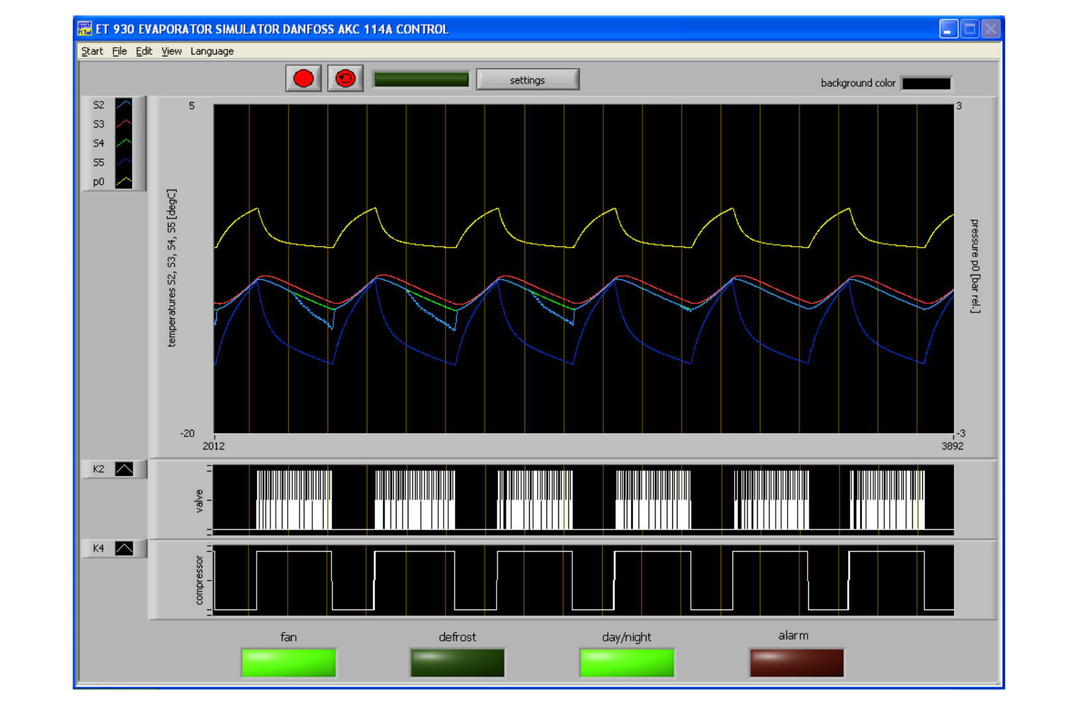This screenshot has width=1088, height=705.
Task: Click the pressure axis lower value -3
Action: pyautogui.click(x=961, y=433)
